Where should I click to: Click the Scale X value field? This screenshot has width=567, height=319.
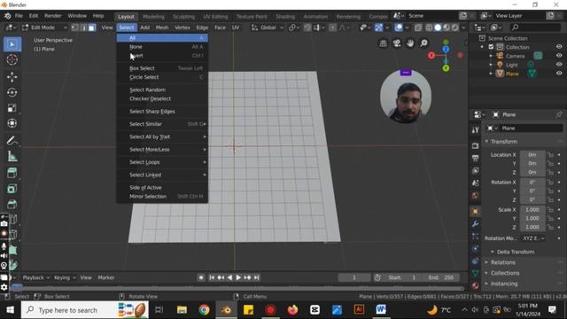pos(532,210)
